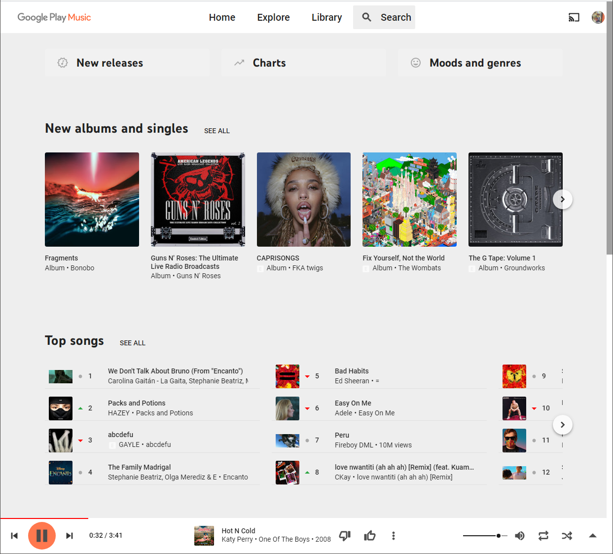Play love nwantiti (ah ah ah) [Remix]
The height and width of the screenshot is (554, 613).
point(404,467)
